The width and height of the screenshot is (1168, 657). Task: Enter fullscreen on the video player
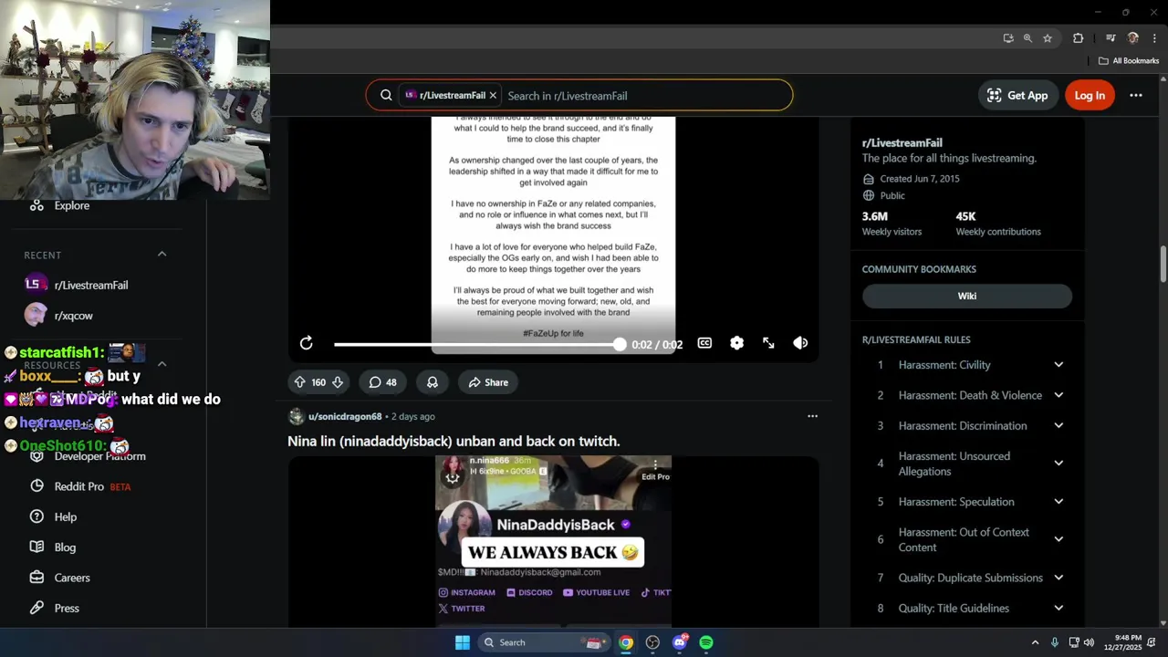768,343
